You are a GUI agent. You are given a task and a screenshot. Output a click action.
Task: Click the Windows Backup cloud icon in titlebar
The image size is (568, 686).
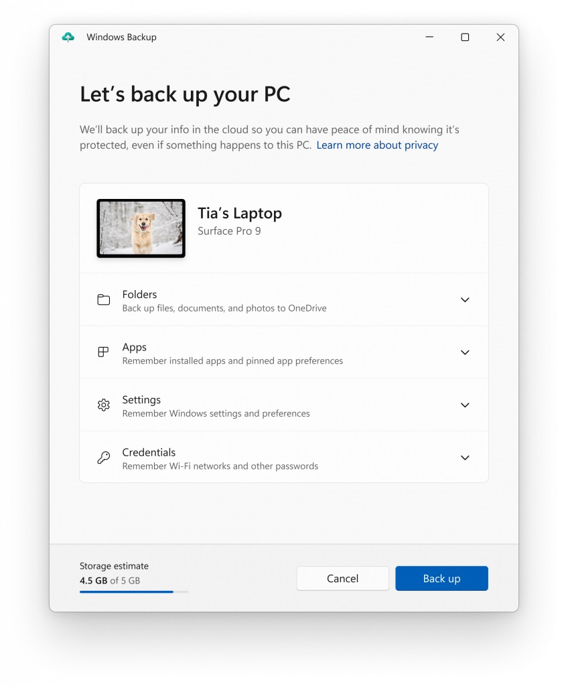[68, 37]
